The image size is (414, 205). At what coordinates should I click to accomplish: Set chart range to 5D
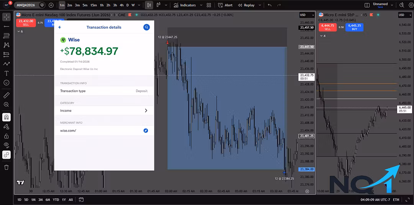(26, 200)
